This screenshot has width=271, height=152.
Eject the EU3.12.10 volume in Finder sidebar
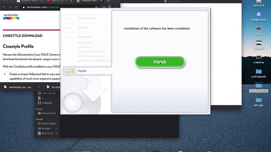[56, 133]
